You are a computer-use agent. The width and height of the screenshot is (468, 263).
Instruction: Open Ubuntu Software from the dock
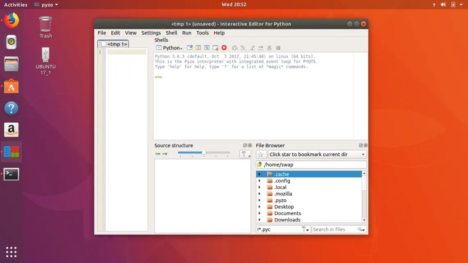[x=11, y=86]
